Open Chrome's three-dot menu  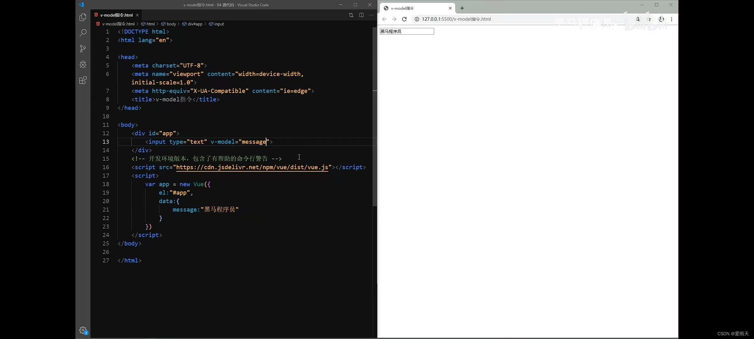tap(671, 19)
